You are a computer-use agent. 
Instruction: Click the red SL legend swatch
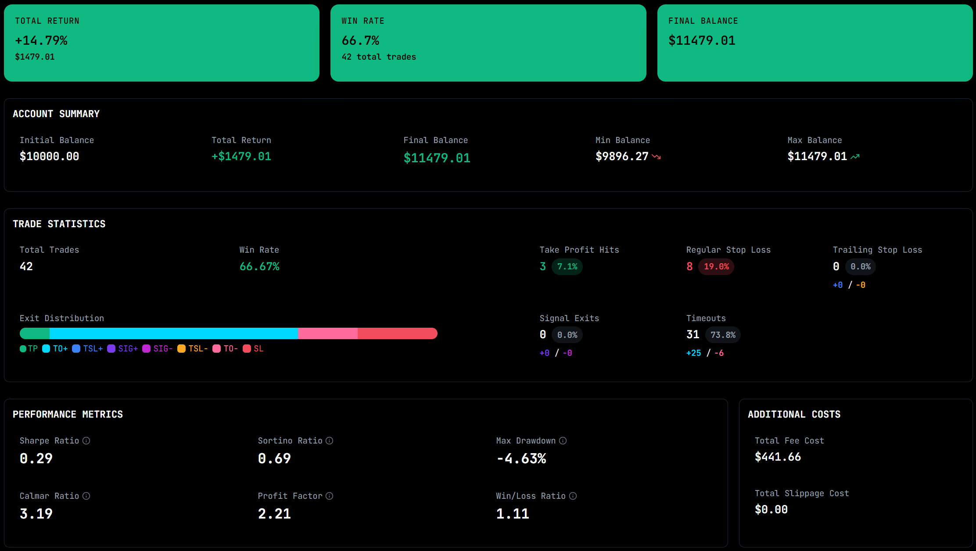click(x=247, y=349)
